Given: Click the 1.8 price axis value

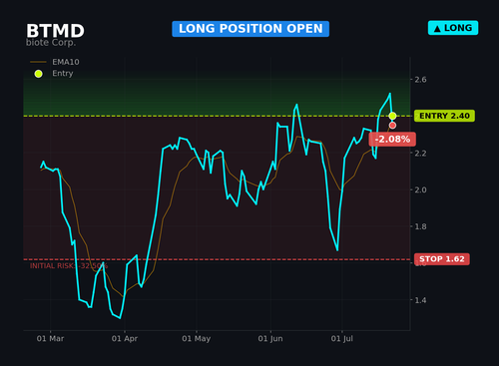Looking at the screenshot, I should point(420,226).
